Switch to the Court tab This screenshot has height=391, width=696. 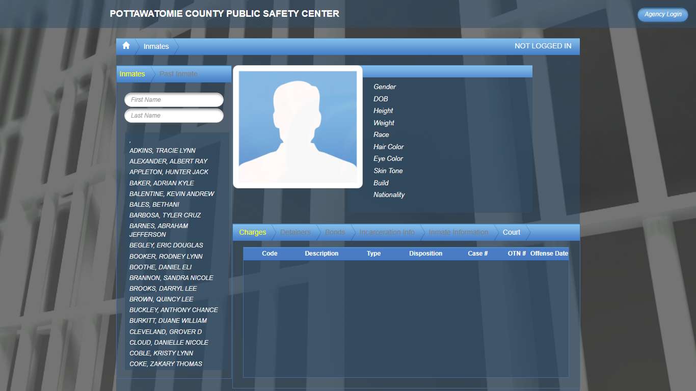coord(511,232)
